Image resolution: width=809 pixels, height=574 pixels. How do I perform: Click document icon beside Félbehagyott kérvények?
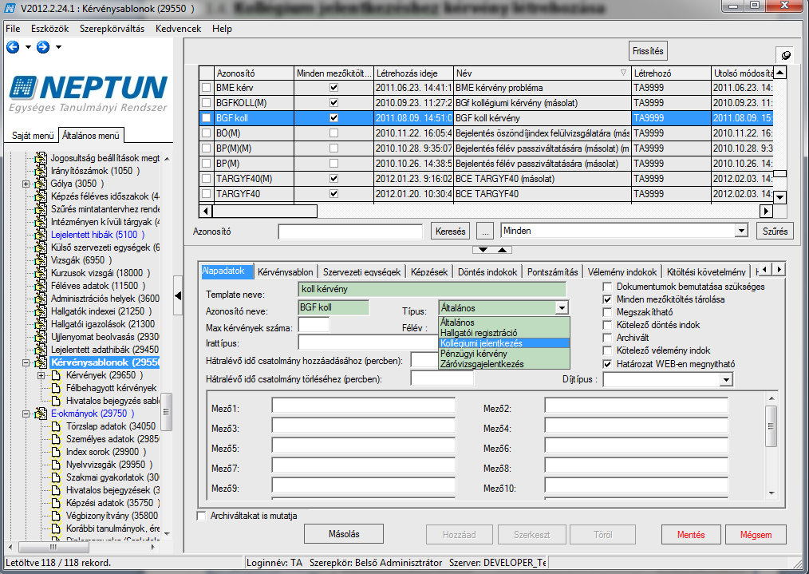pyautogui.click(x=56, y=388)
